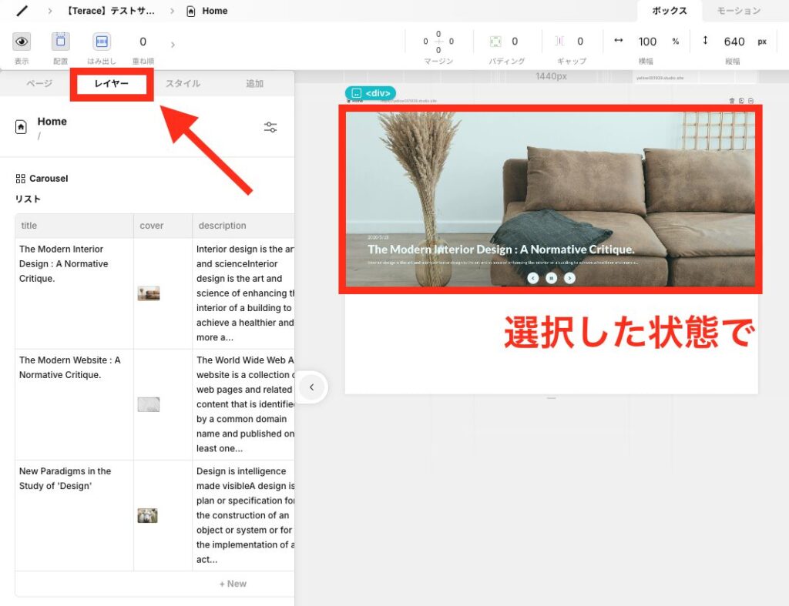The width and height of the screenshot is (789, 606).
Task: Delete the page using the trash icon
Action: coord(732,100)
